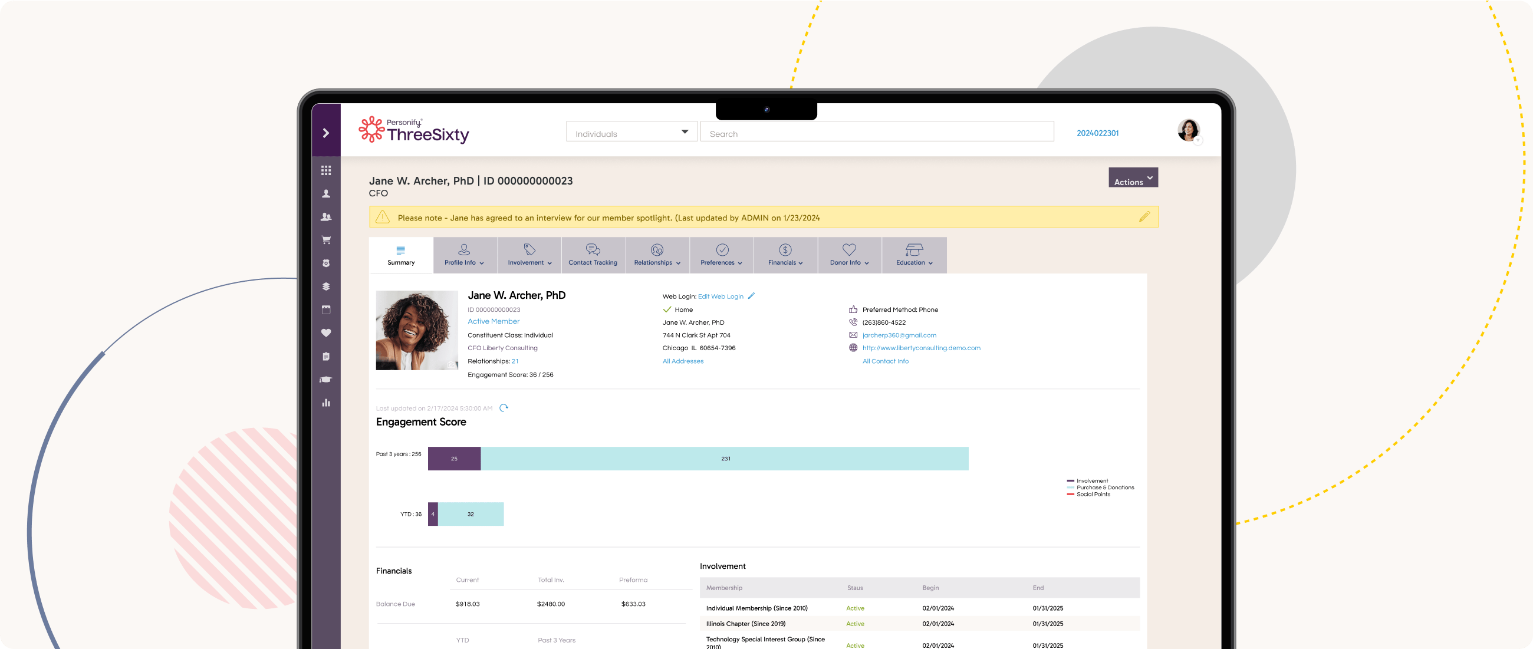
Task: Click into the Search input field
Action: point(877,132)
